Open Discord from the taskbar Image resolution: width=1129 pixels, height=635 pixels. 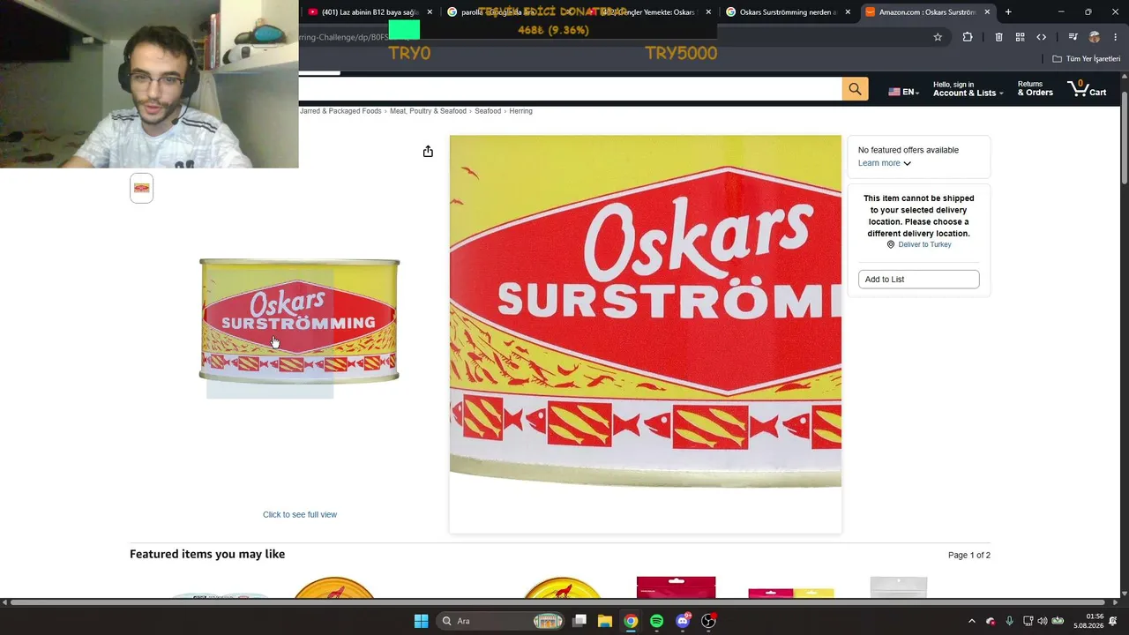tap(682, 621)
